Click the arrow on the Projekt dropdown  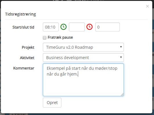pos(121,47)
